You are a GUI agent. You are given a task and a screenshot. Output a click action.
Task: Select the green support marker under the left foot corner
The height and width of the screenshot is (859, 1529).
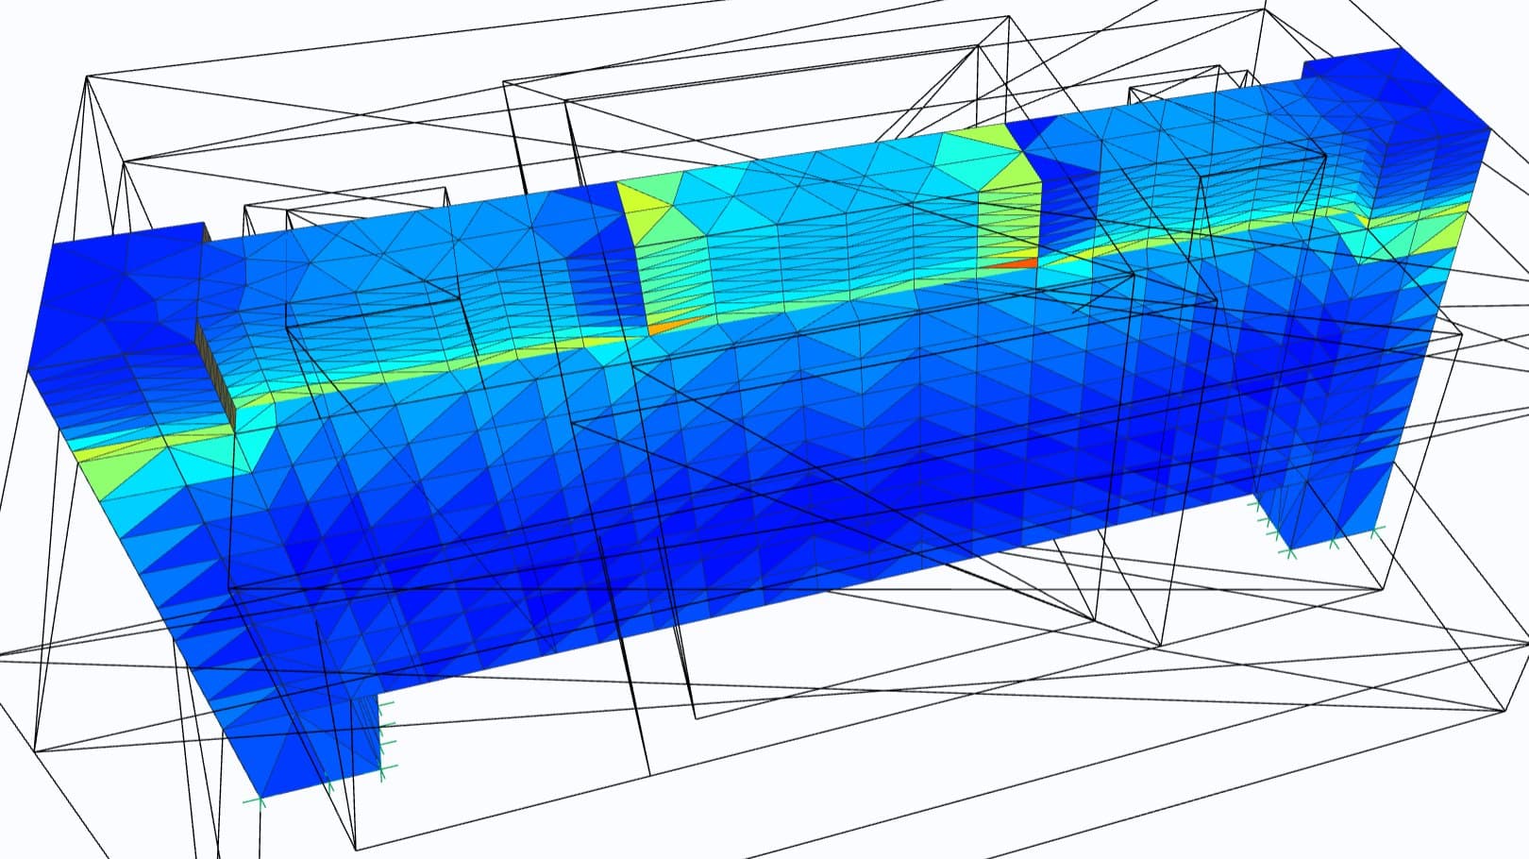260,801
